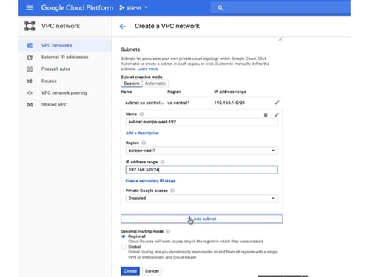This screenshot has height=277, width=370.
Task: Open the Region europe-west1 dropdown
Action: (201, 151)
